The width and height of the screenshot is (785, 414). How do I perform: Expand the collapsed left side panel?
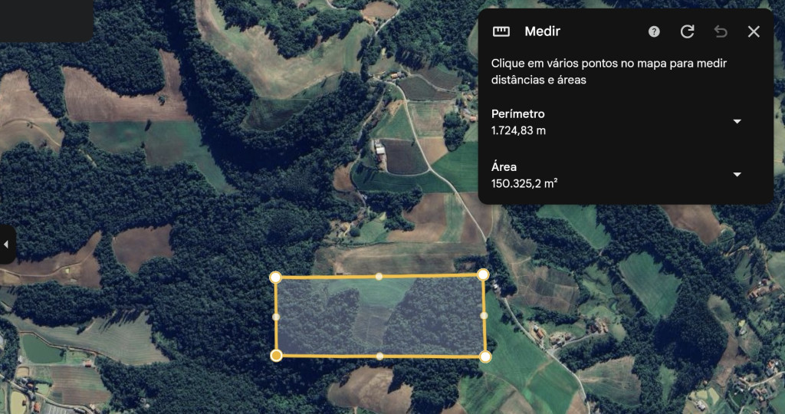6,245
